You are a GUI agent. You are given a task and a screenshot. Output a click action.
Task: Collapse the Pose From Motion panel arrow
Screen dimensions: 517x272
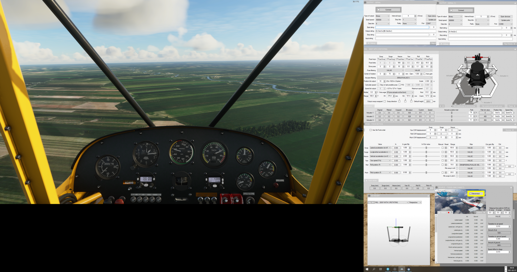coord(515,124)
